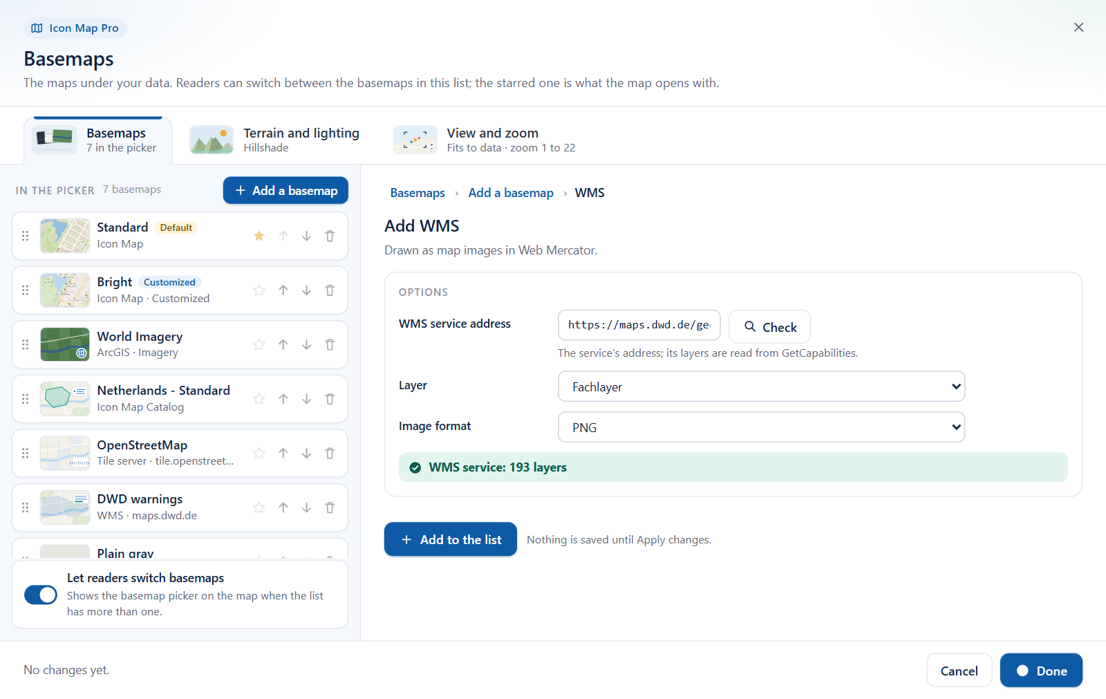Image resolution: width=1106 pixels, height=699 pixels.
Task: Star the Bright basemap as default
Action: [x=259, y=290]
